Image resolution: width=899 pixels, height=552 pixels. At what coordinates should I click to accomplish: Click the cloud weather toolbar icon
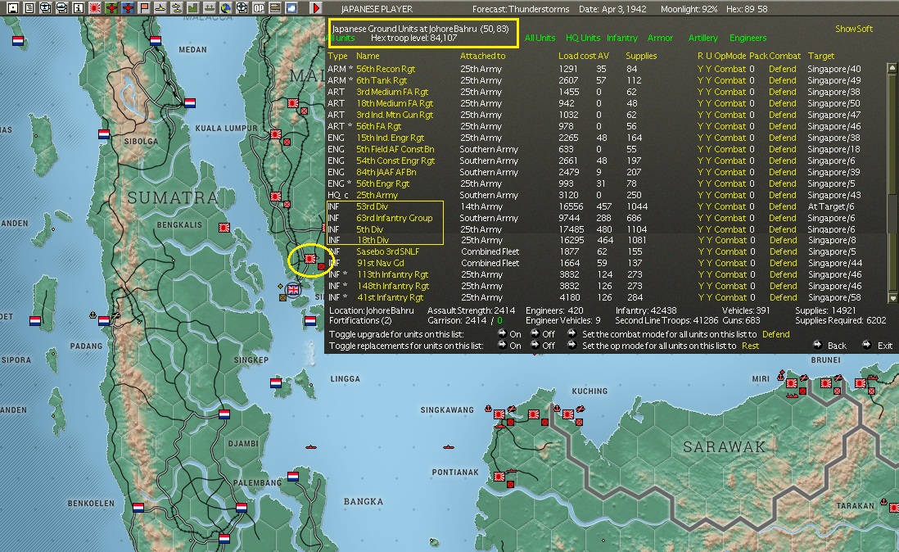point(291,8)
